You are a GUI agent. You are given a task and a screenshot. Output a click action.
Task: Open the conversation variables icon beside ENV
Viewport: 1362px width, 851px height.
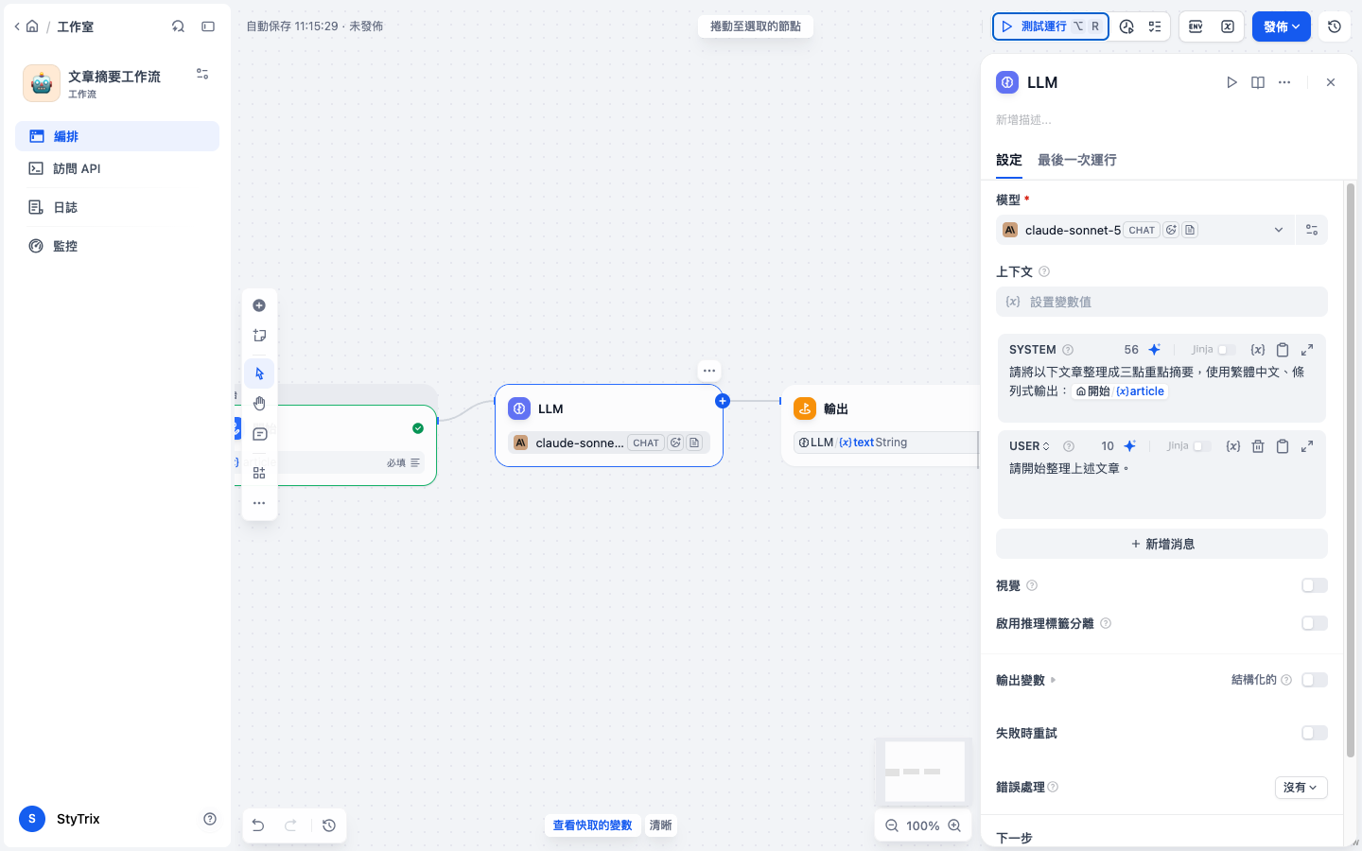(1228, 26)
